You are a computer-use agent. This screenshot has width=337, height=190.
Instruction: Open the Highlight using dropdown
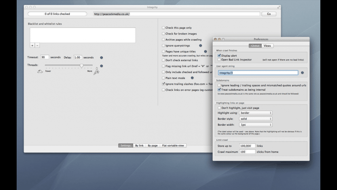click(x=256, y=113)
